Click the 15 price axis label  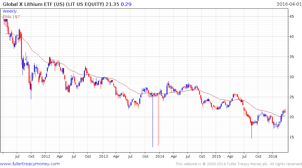291,137
